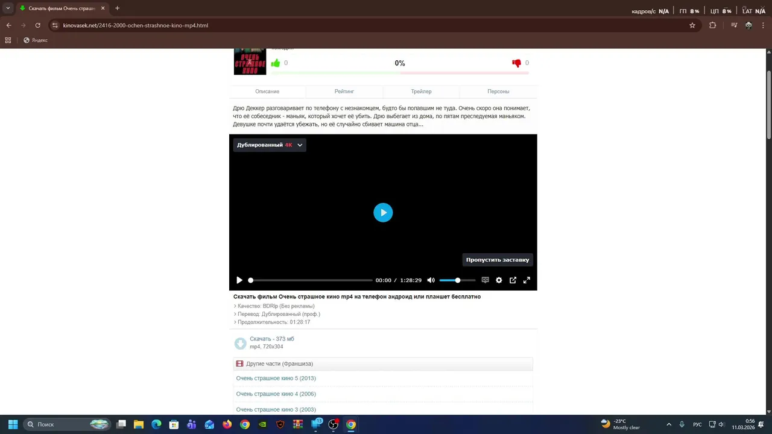The image size is (772, 434).
Task: Switch to the Рейтинг tab
Action: pyautogui.click(x=344, y=92)
